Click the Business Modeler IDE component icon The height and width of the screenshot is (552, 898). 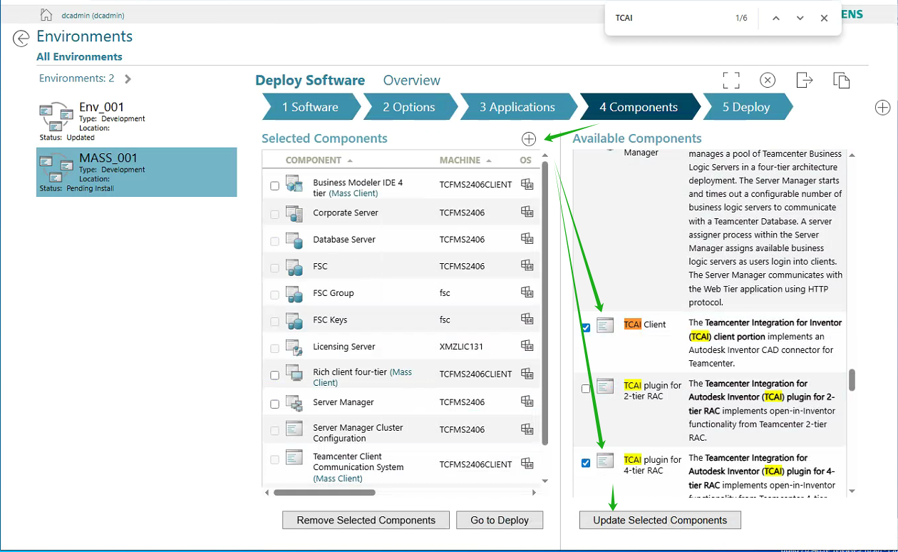[294, 184]
